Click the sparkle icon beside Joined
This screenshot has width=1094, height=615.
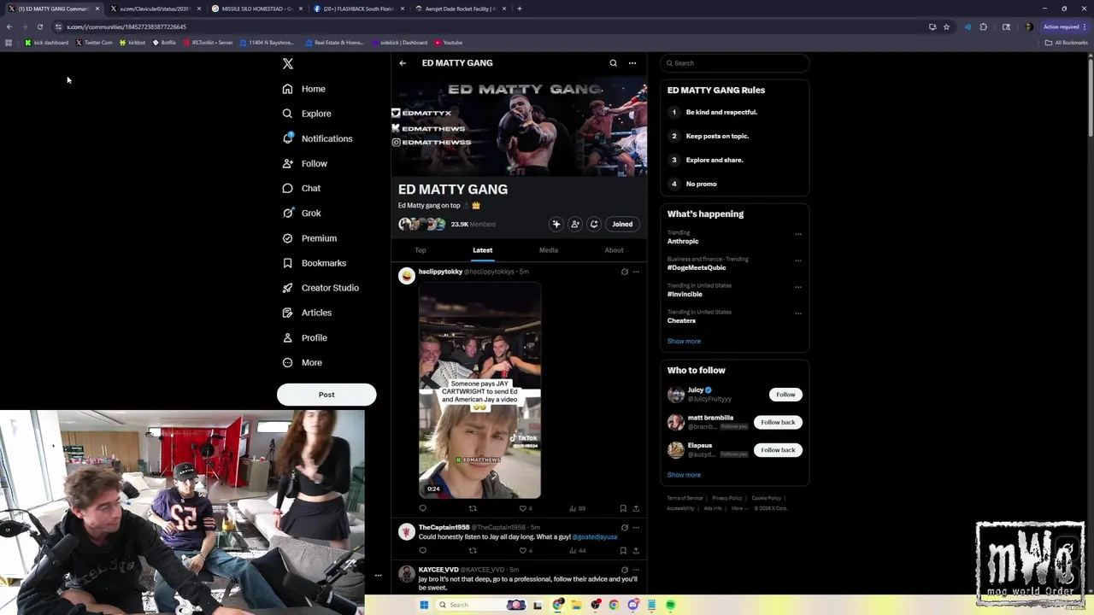pos(556,224)
